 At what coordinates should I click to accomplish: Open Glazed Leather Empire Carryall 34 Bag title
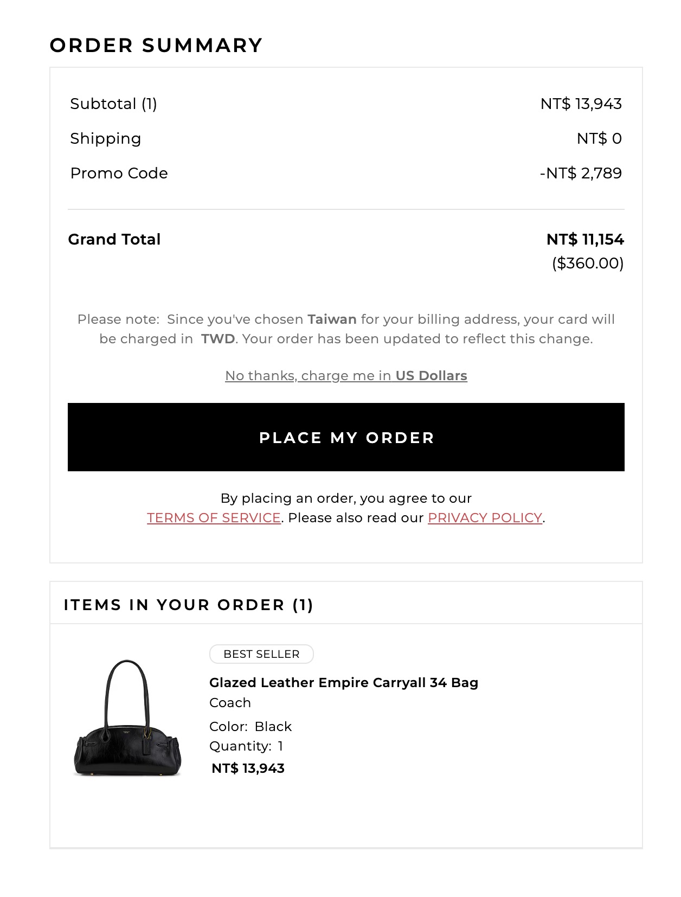point(344,682)
